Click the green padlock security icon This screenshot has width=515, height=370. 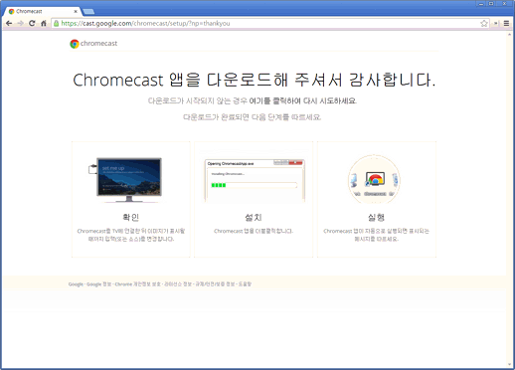[57, 23]
